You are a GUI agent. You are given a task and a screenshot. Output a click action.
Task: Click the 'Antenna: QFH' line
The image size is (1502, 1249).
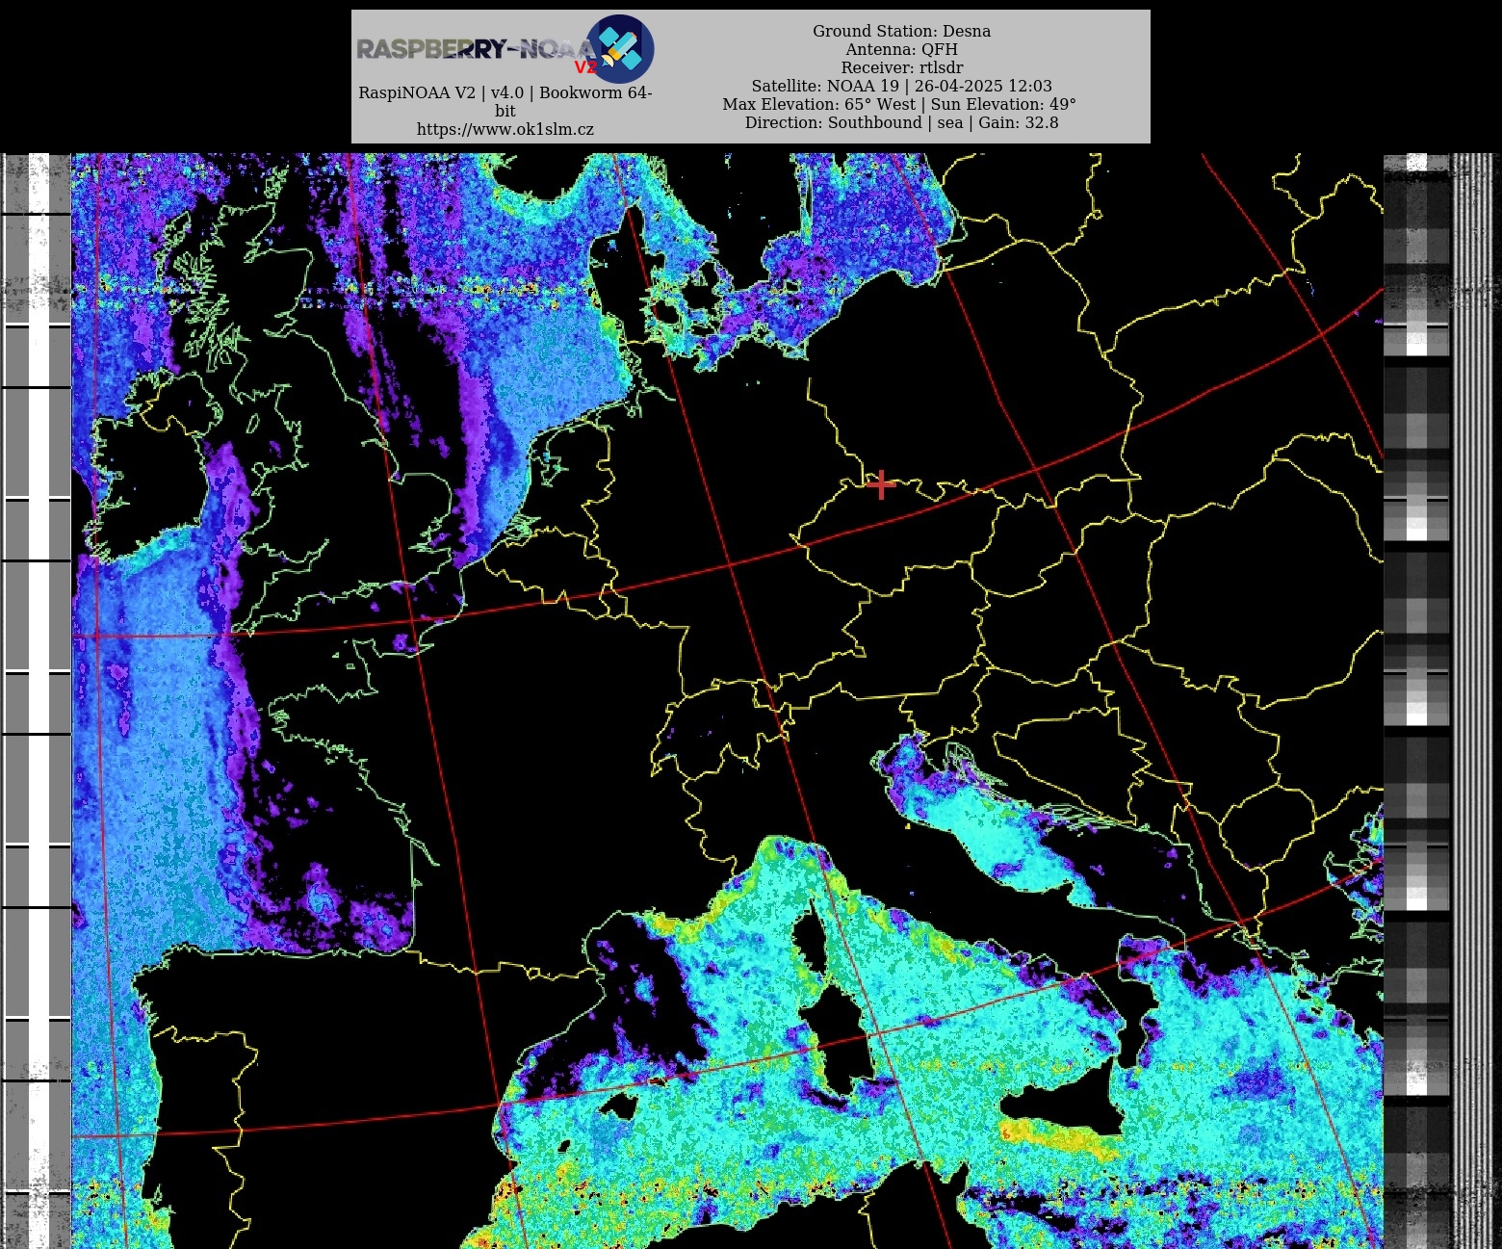pos(901,49)
